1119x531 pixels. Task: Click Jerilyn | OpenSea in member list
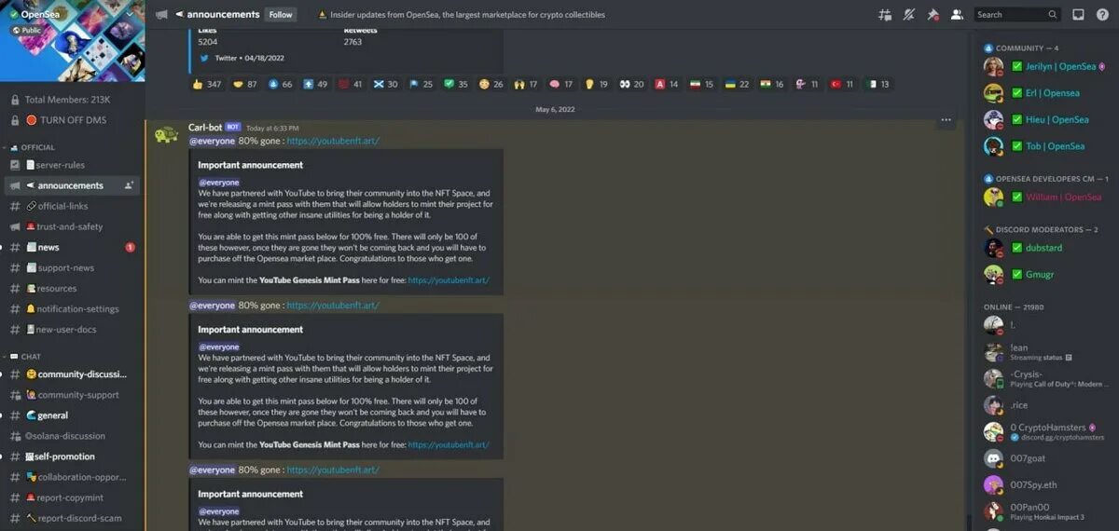coord(1048,67)
